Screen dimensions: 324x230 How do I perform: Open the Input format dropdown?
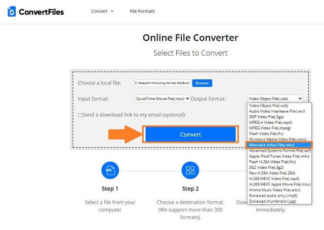[162, 99]
